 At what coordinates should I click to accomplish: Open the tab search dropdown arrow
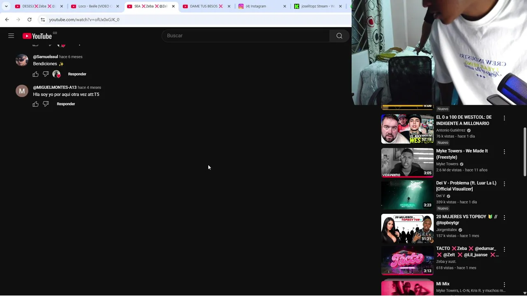[x=6, y=6]
